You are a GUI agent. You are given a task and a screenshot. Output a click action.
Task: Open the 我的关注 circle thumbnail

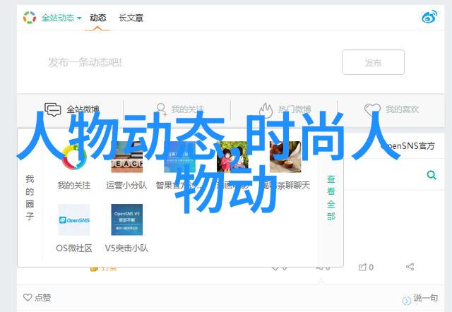coord(73,157)
